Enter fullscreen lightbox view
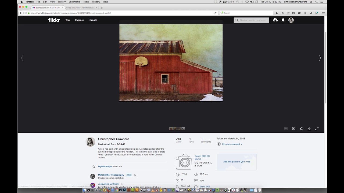The image size is (344, 193). (x=317, y=129)
